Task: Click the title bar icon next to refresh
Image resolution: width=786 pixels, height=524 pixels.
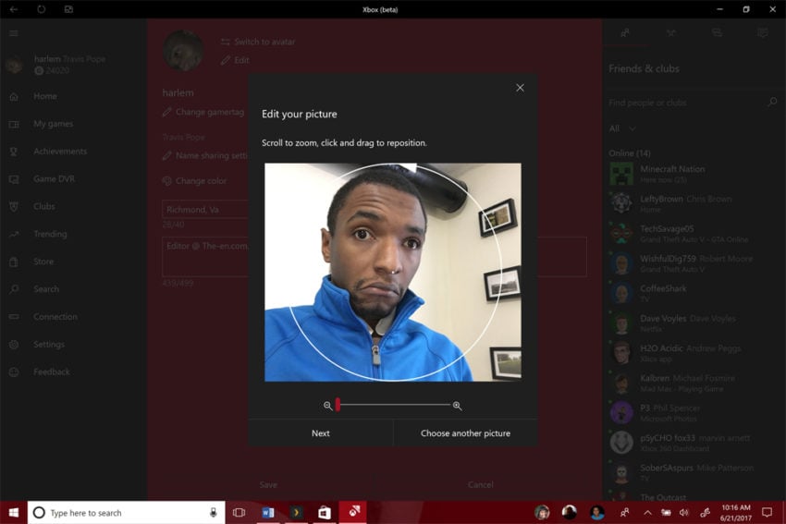Action: click(x=68, y=9)
